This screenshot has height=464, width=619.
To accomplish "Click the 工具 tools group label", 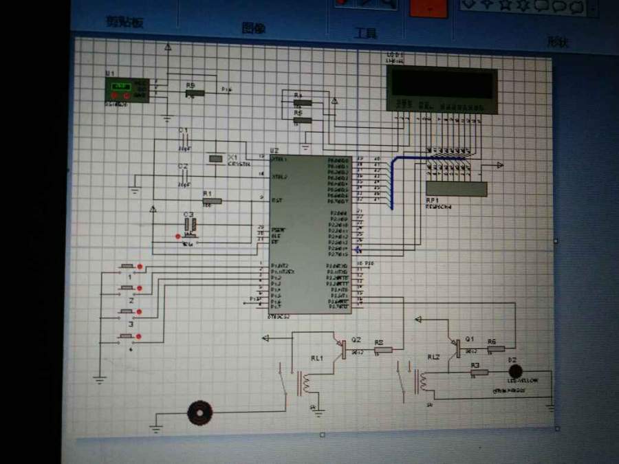I will pyautogui.click(x=366, y=34).
